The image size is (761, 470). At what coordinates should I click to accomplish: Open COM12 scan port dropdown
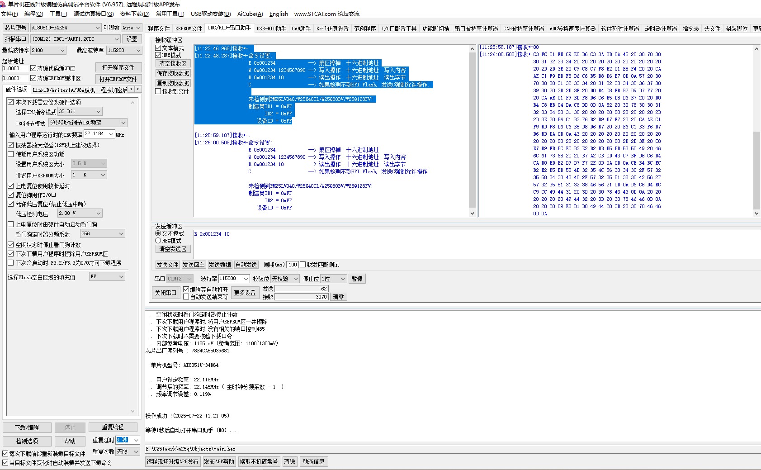(76, 39)
